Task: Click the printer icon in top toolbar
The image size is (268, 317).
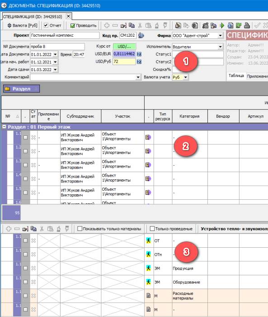Action: [x=247, y=25]
